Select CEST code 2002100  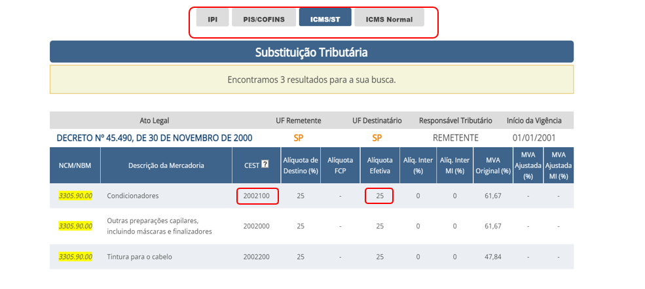pos(256,195)
